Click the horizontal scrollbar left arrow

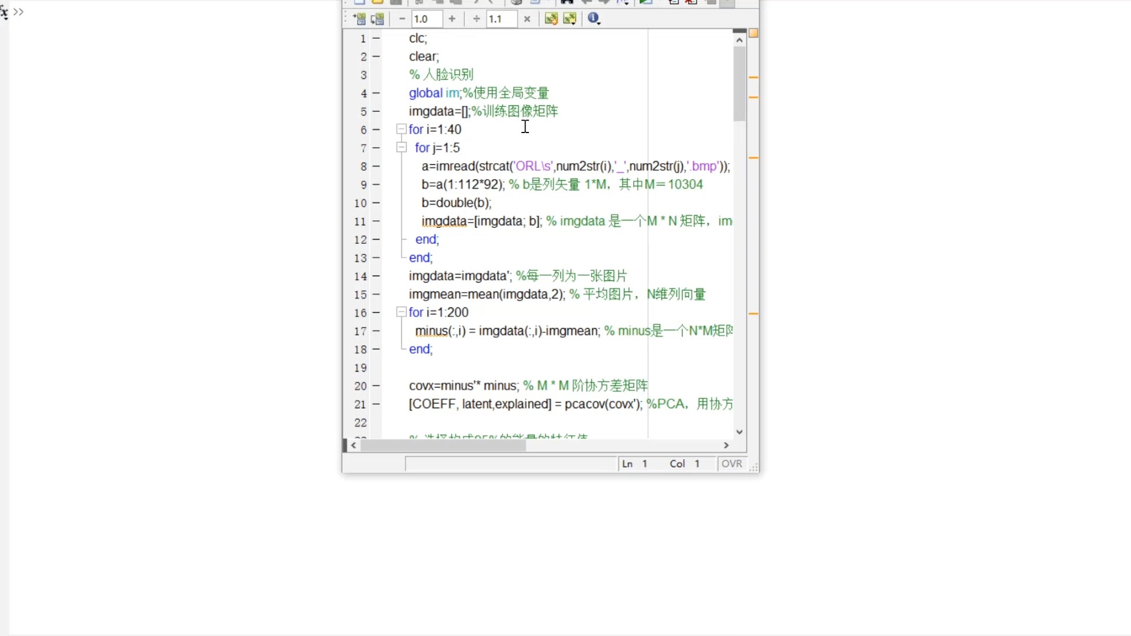tap(353, 445)
